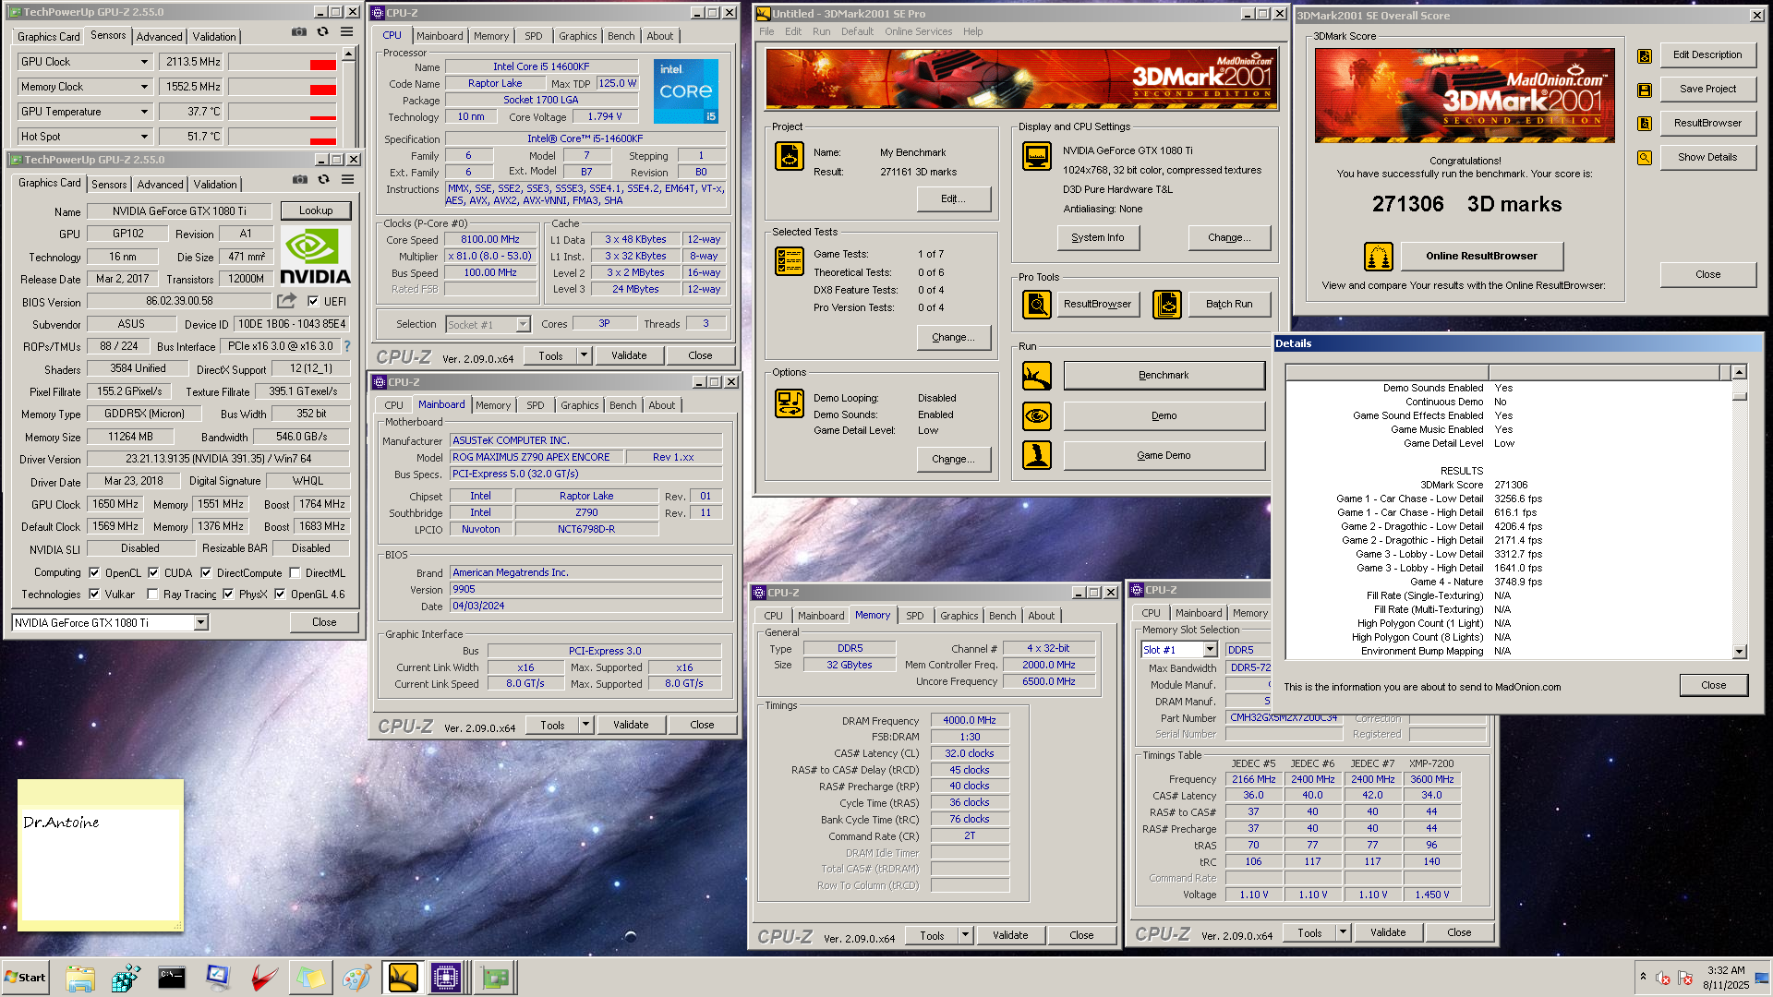Open the Tools dropdown arrow in the CPU-Z Mainboard window

pyautogui.click(x=585, y=725)
